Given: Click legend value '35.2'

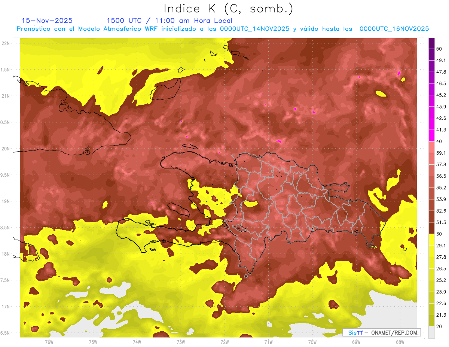Looking at the screenshot, I should tap(441, 188).
